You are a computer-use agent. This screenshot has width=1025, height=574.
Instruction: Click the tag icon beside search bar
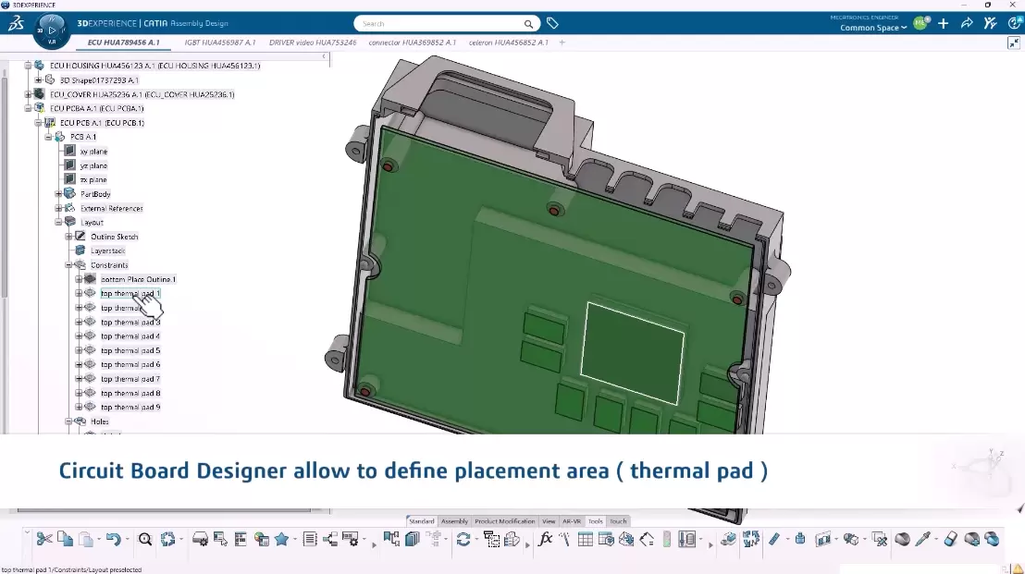coord(552,24)
